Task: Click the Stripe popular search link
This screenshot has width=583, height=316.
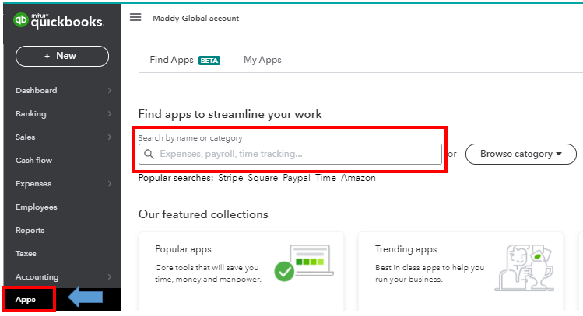Action: click(230, 178)
